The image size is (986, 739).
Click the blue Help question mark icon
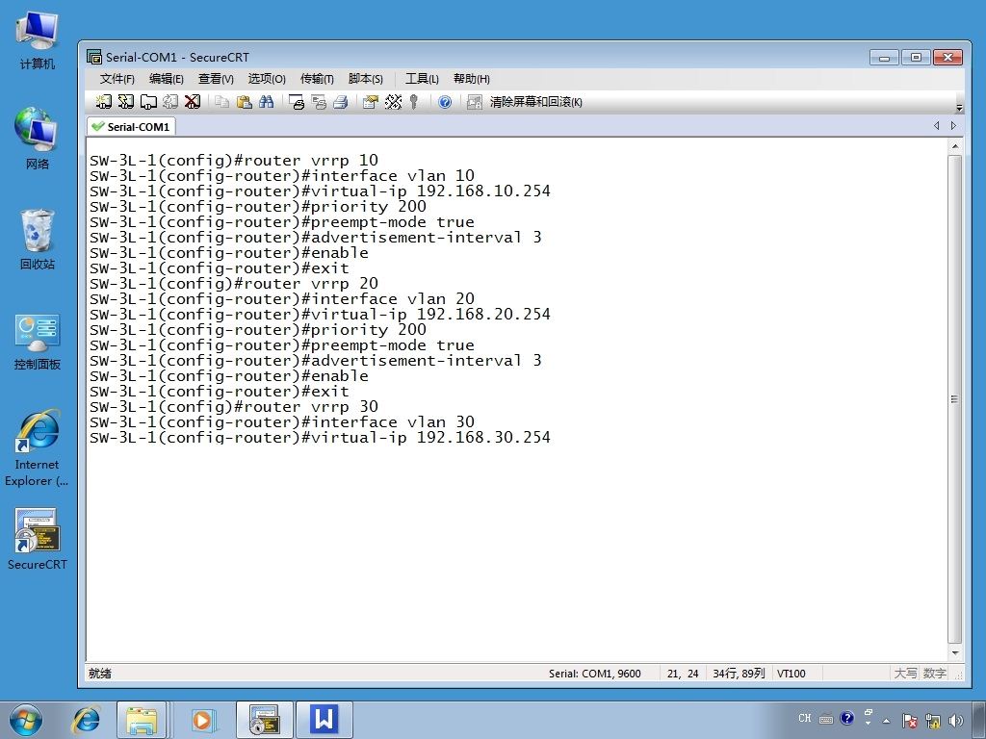[x=445, y=102]
